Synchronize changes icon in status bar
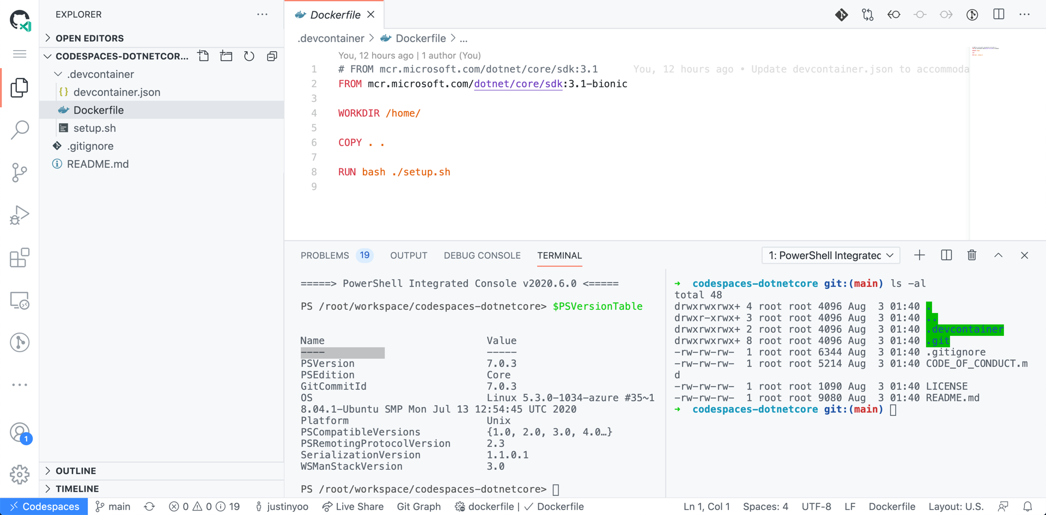 click(149, 507)
